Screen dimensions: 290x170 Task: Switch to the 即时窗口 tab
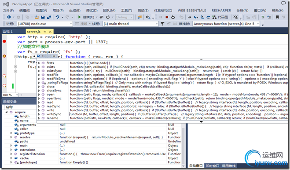[x=212, y=166]
